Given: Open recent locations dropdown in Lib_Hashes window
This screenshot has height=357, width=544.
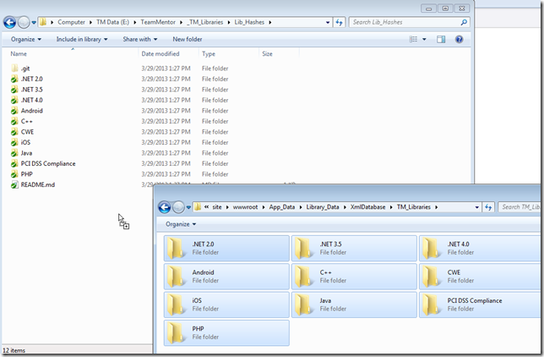Looking at the screenshot, I should pos(34,22).
